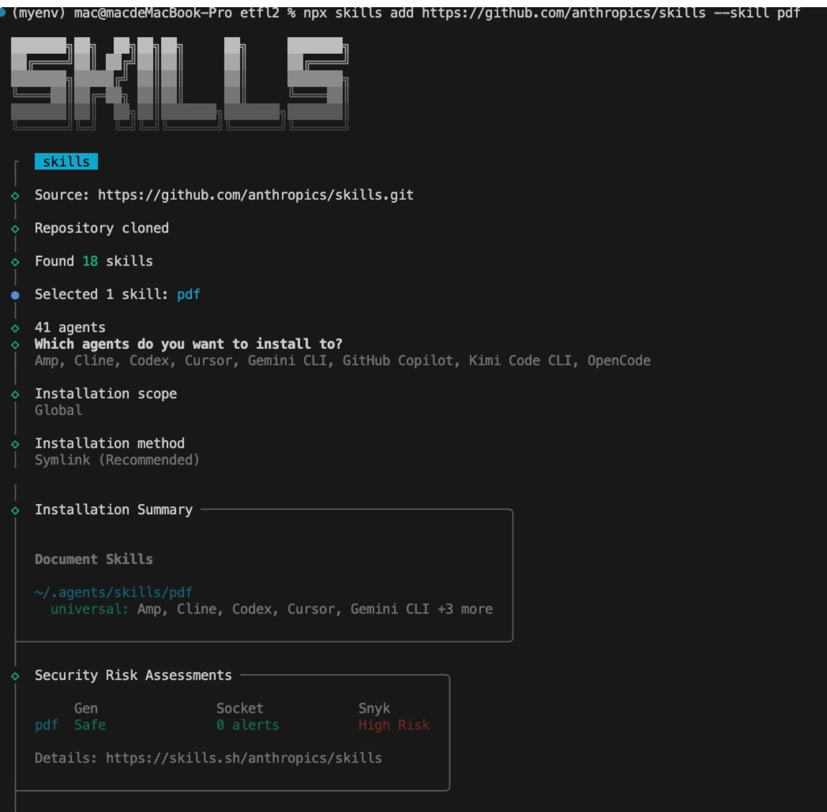
Task: Click the green diamond beside "Installation scope"
Action: click(x=15, y=395)
